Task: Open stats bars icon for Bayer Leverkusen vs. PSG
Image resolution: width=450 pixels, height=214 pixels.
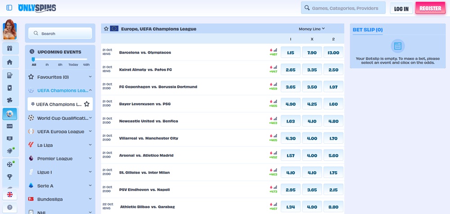Action: 275,101
